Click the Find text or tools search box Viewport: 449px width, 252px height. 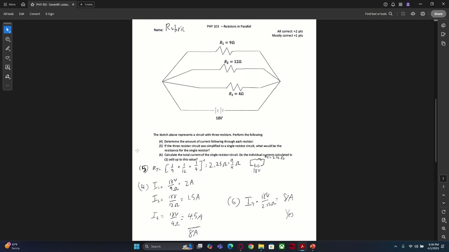click(x=379, y=14)
